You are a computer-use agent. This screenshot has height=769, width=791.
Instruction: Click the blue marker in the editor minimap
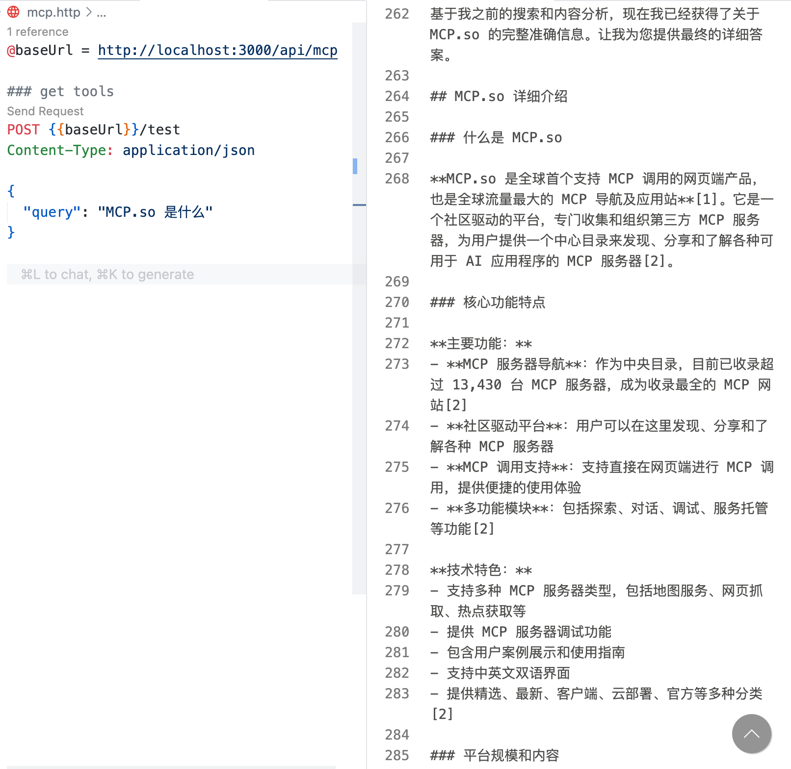click(x=355, y=166)
